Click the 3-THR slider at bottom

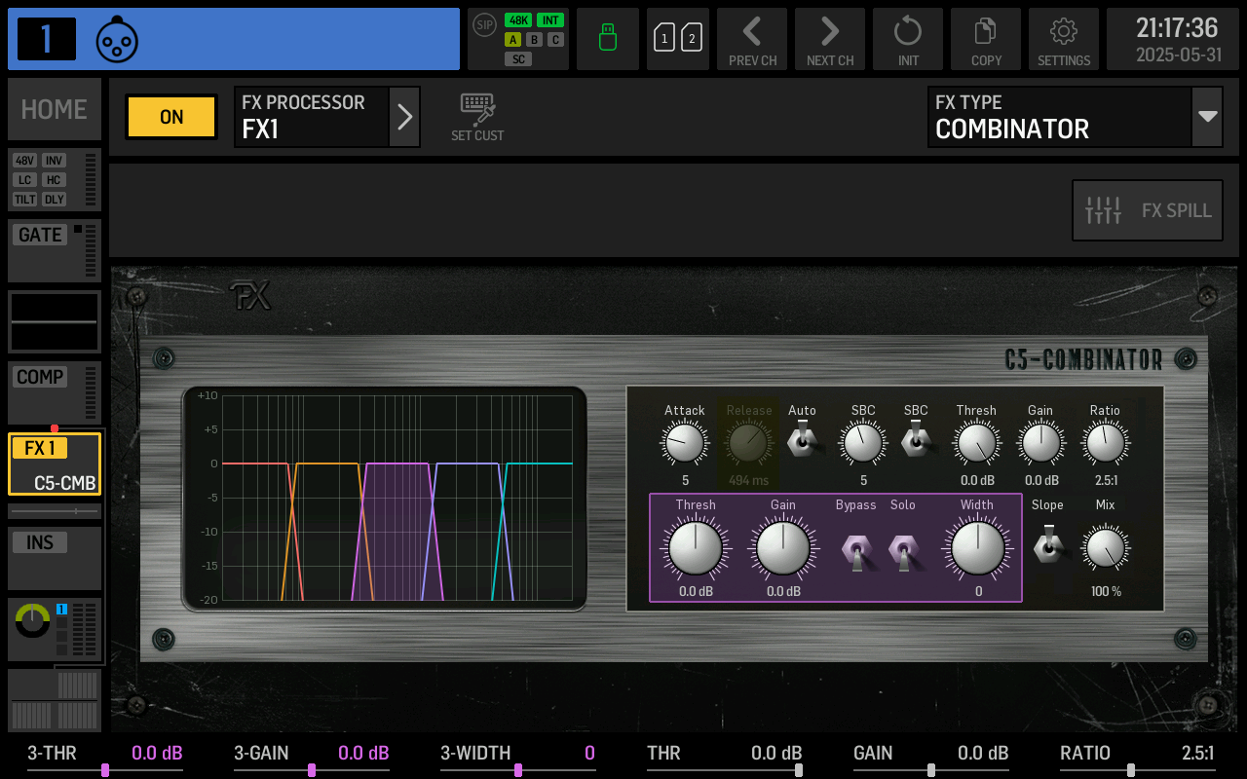click(105, 769)
